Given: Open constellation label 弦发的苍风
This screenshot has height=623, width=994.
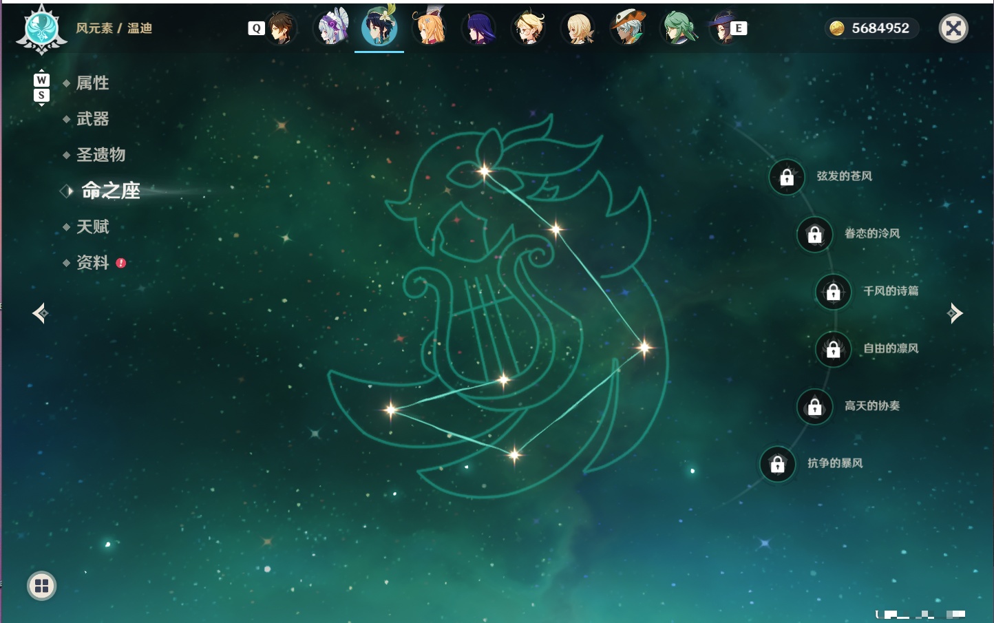Looking at the screenshot, I should click(844, 176).
